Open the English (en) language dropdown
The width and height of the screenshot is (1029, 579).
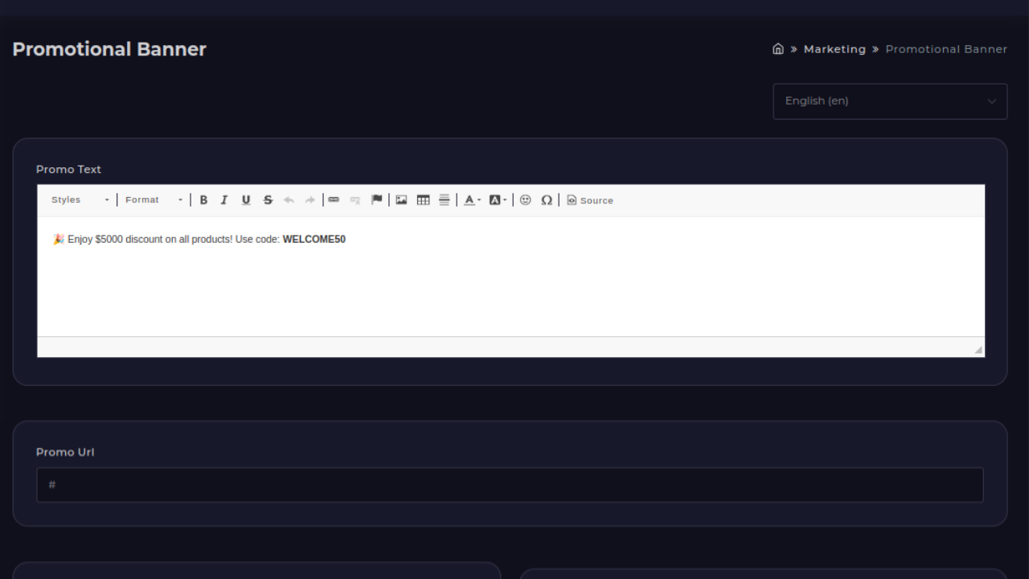[x=890, y=101]
